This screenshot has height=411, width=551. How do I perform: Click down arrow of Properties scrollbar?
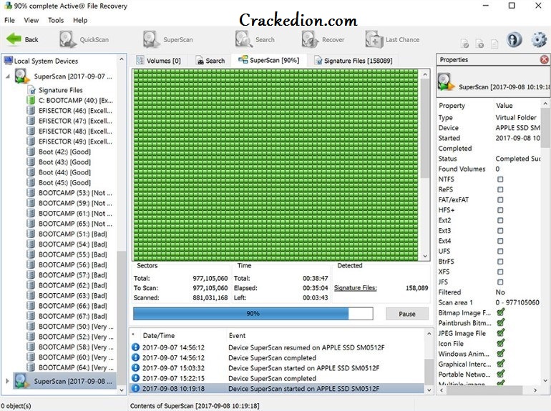[545, 380]
